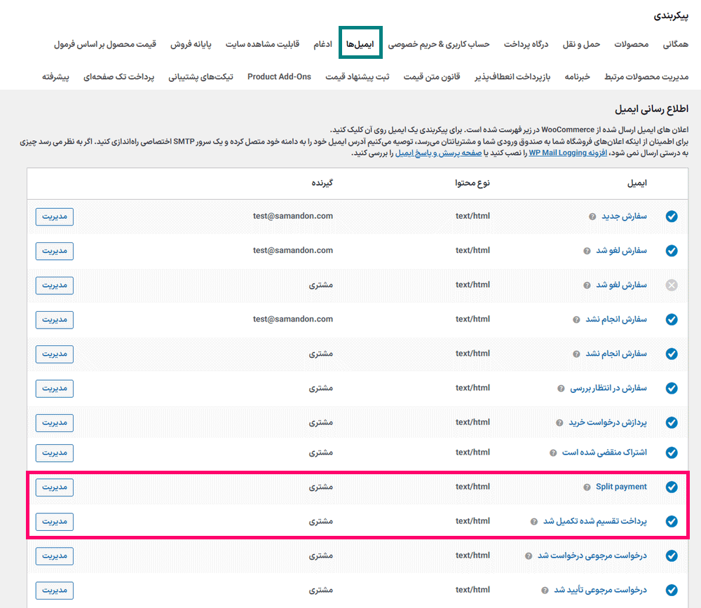
Task: Enable the disabled سفارش لغو شد customer email
Action: pyautogui.click(x=672, y=285)
